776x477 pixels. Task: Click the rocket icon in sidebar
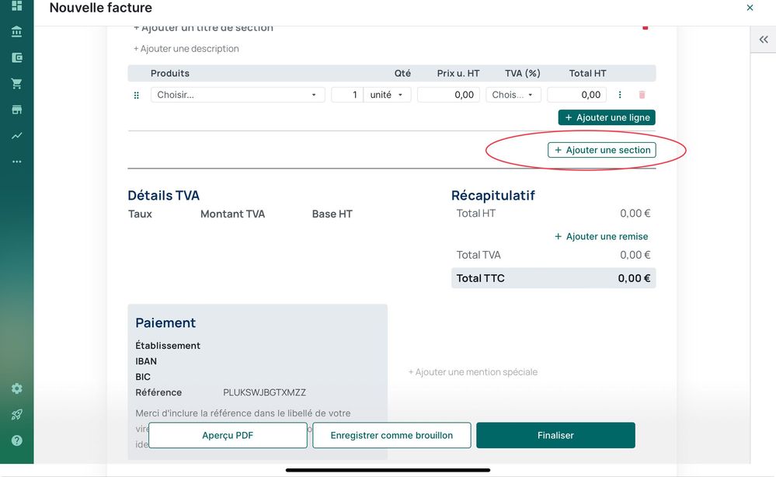click(16, 414)
